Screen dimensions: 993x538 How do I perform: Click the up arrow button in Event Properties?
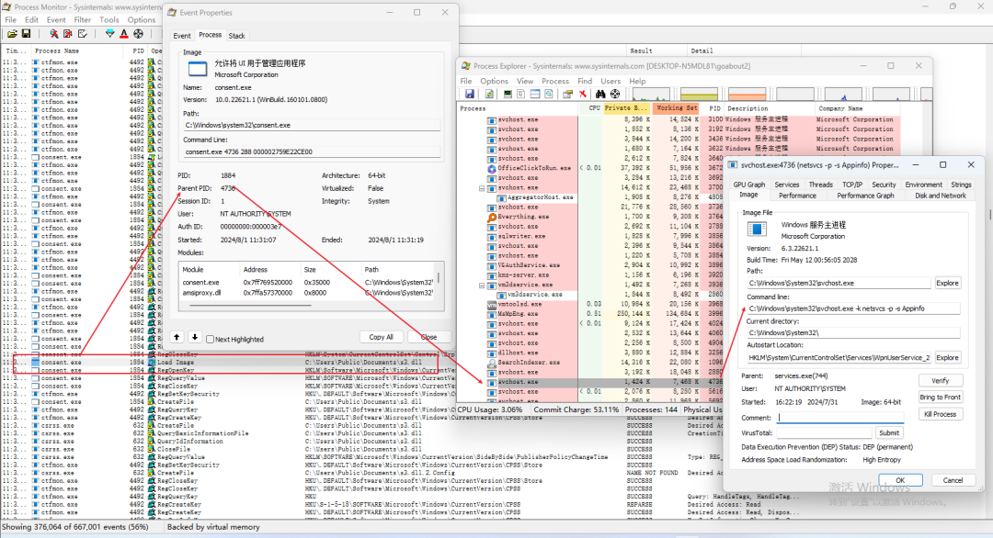[x=177, y=338]
